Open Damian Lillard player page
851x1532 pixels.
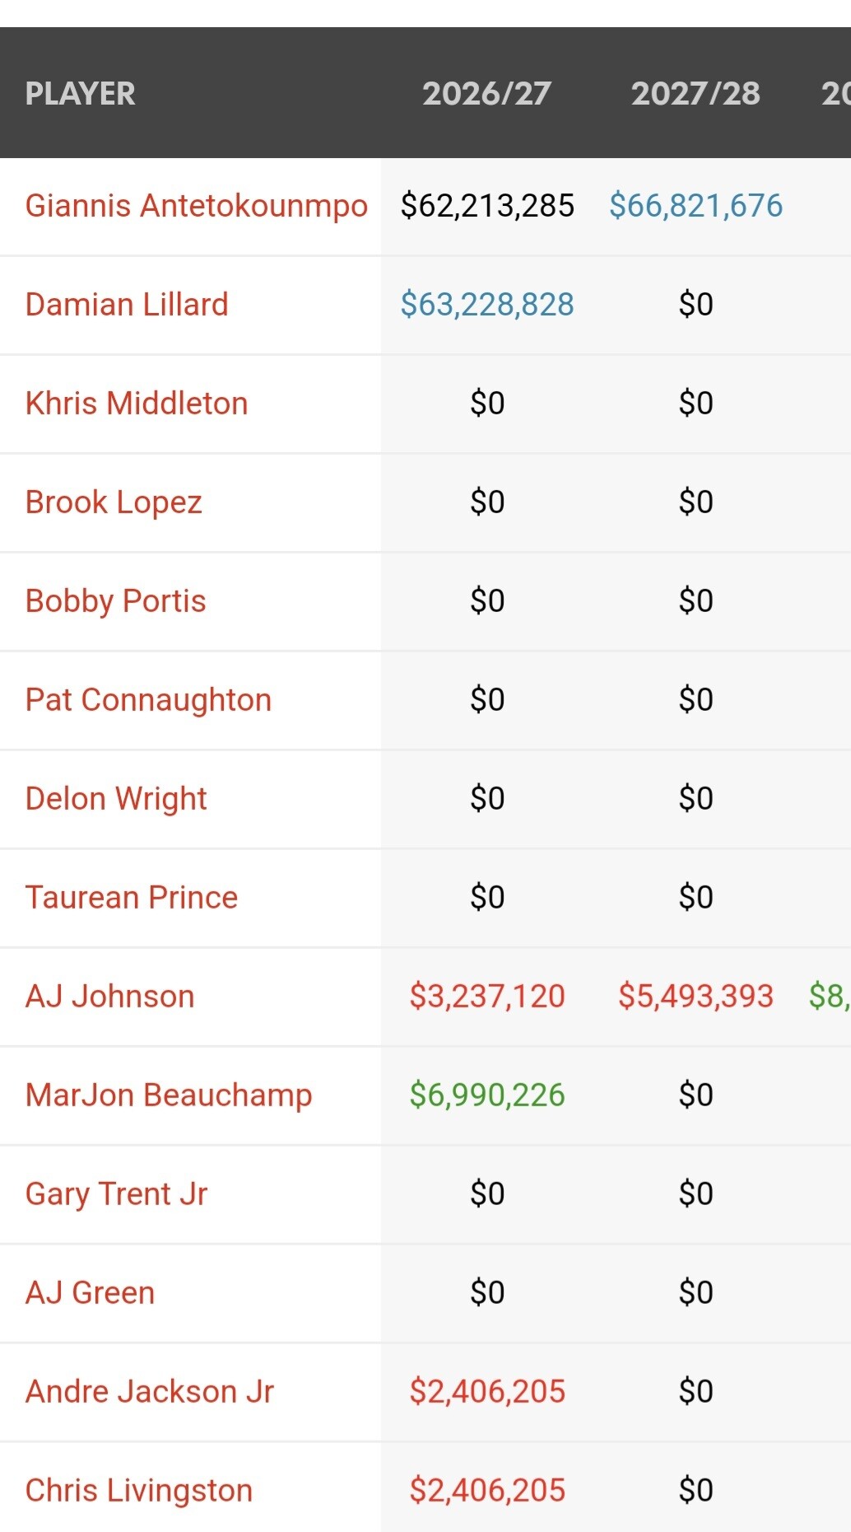pyautogui.click(x=127, y=305)
